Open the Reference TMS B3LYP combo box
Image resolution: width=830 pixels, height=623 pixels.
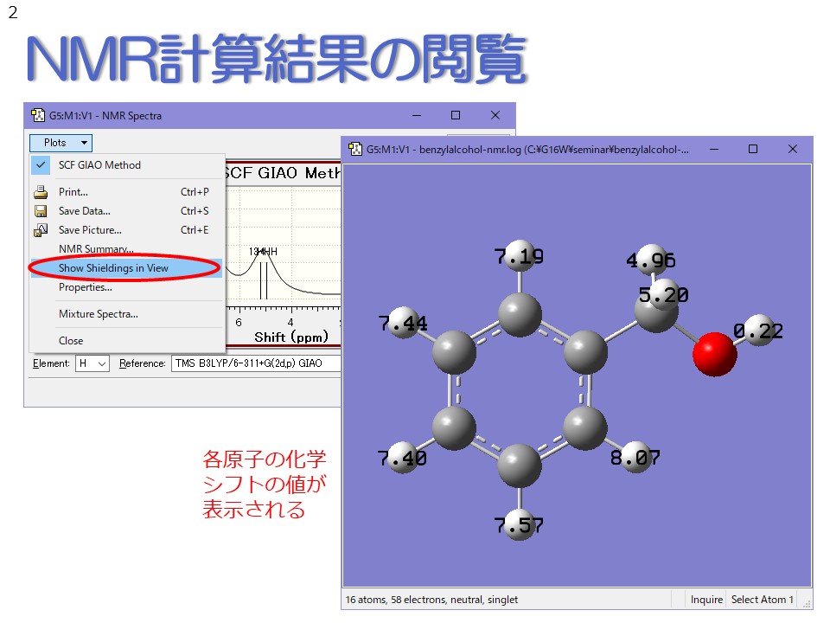click(256, 363)
